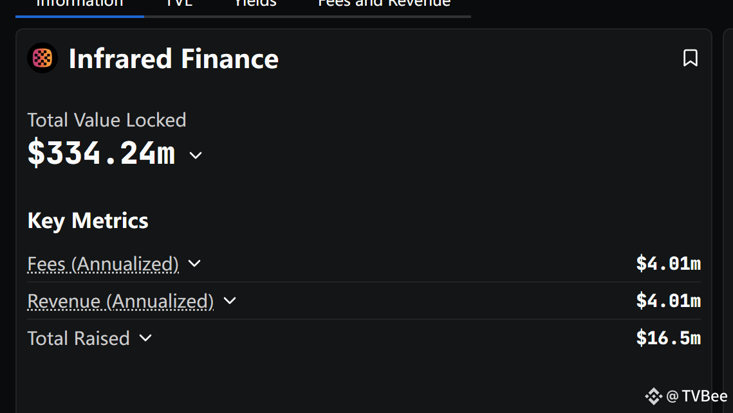Expand the Total Raised chevron

click(145, 338)
